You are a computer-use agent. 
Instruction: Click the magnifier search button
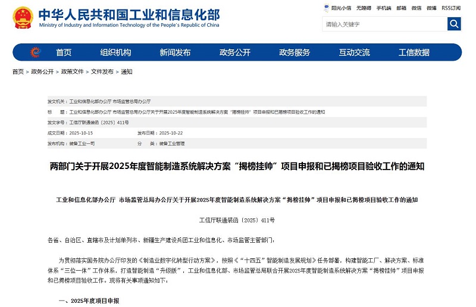(x=454, y=24)
